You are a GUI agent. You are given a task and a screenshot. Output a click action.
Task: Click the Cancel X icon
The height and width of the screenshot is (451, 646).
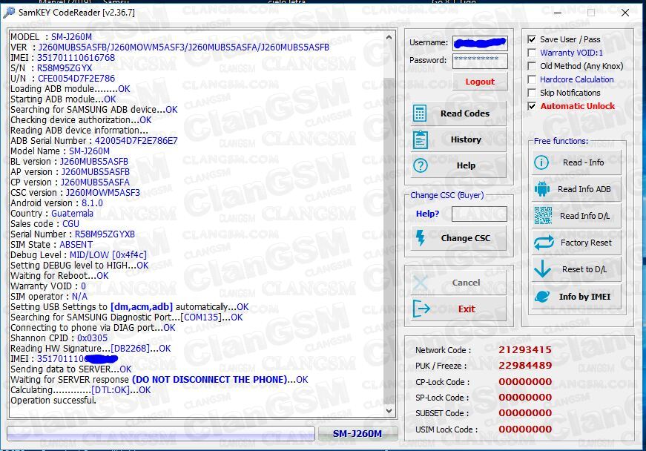click(421, 283)
